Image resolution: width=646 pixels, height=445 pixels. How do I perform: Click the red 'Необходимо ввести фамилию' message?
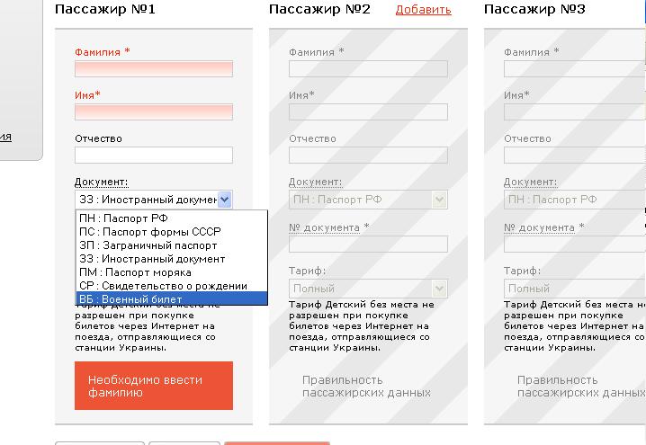153,386
